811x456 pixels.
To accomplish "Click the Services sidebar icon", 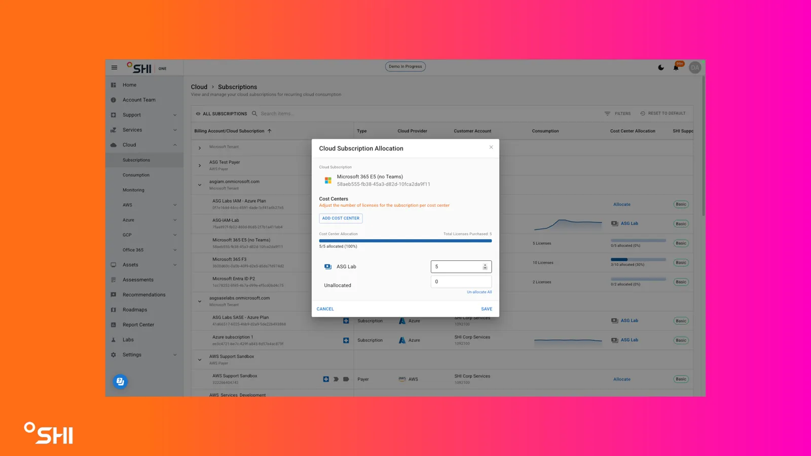I will (x=114, y=130).
